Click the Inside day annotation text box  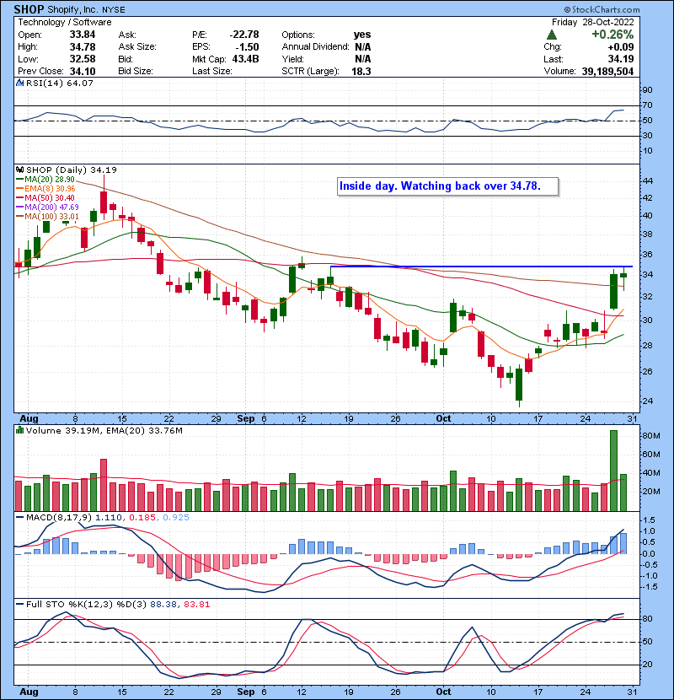(447, 186)
